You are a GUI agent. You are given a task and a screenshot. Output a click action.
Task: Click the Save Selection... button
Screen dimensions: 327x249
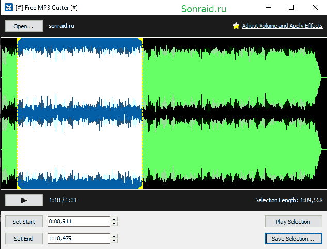tap(293, 239)
